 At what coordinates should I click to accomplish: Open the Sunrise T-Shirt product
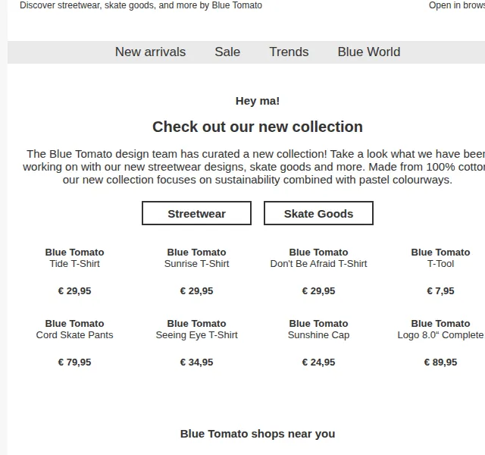[197, 264]
